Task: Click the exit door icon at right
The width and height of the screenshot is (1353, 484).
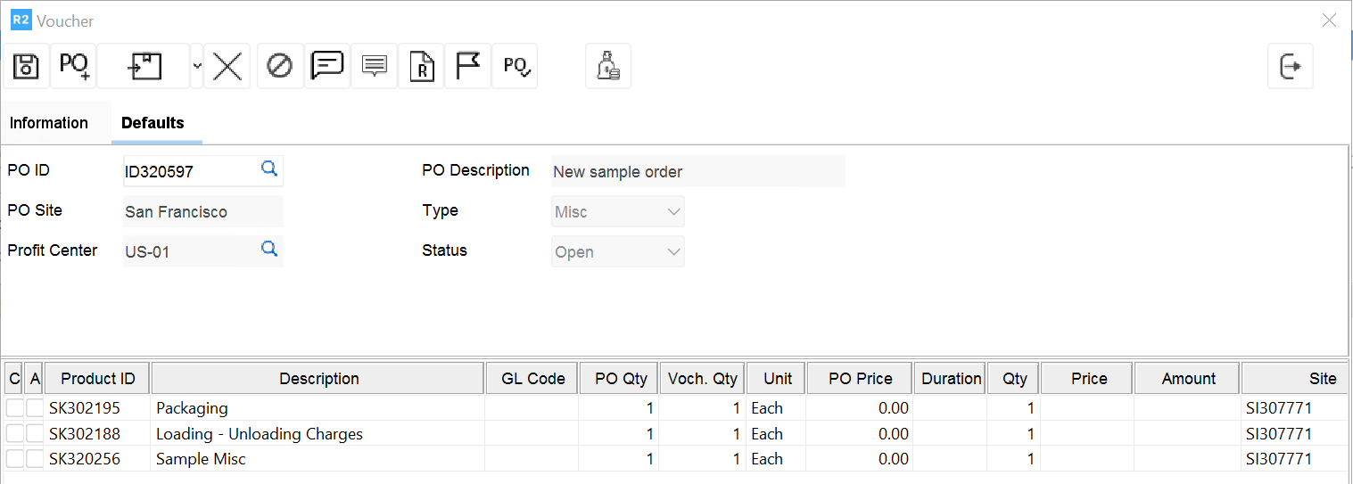Action: tap(1291, 66)
